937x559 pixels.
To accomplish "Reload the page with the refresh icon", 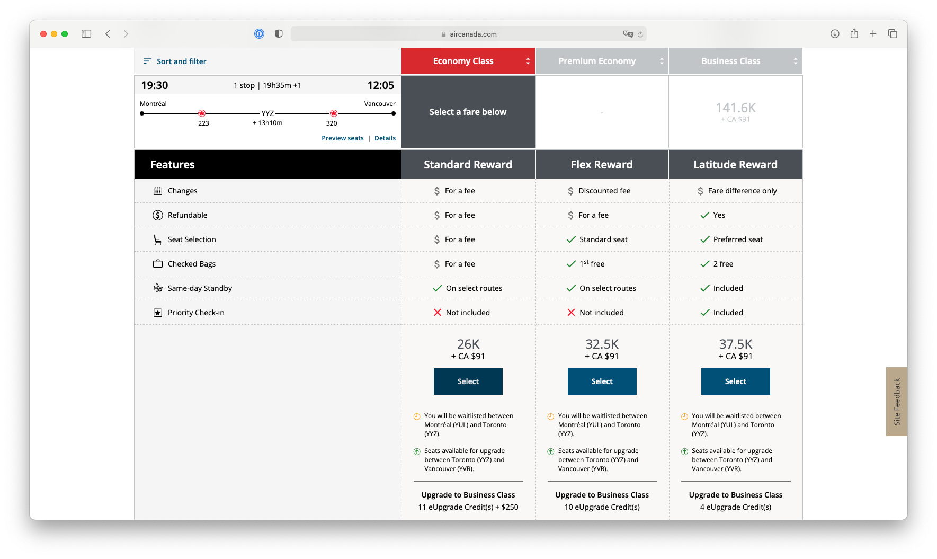I will pos(640,34).
